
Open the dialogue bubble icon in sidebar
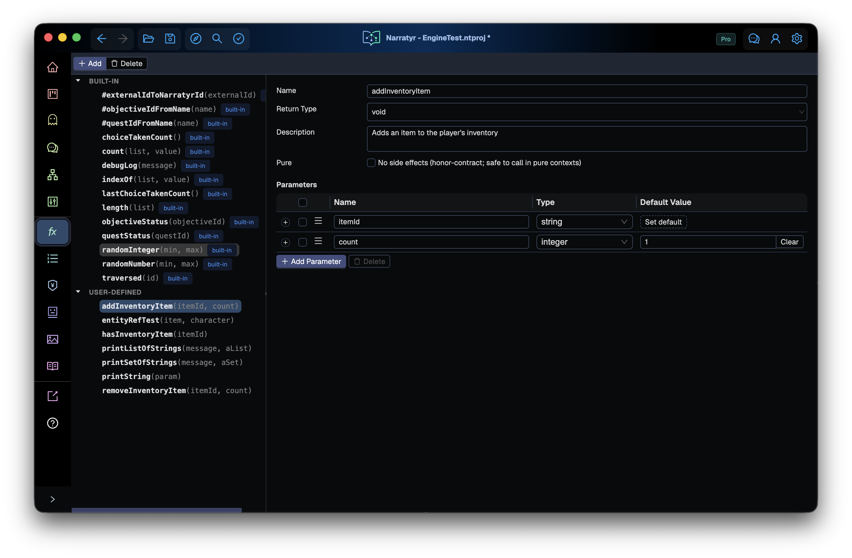coord(53,147)
